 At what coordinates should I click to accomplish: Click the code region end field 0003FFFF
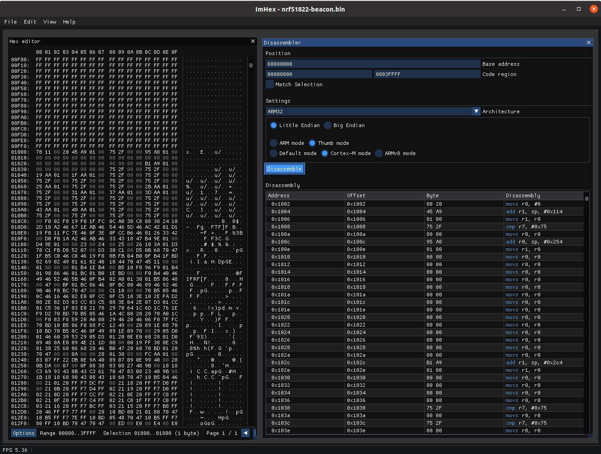(x=426, y=74)
